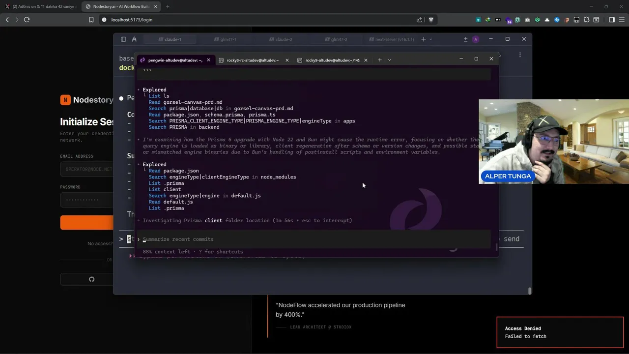Open the green shield extension icon
Image resolution: width=629 pixels, height=354 pixels.
click(537, 20)
